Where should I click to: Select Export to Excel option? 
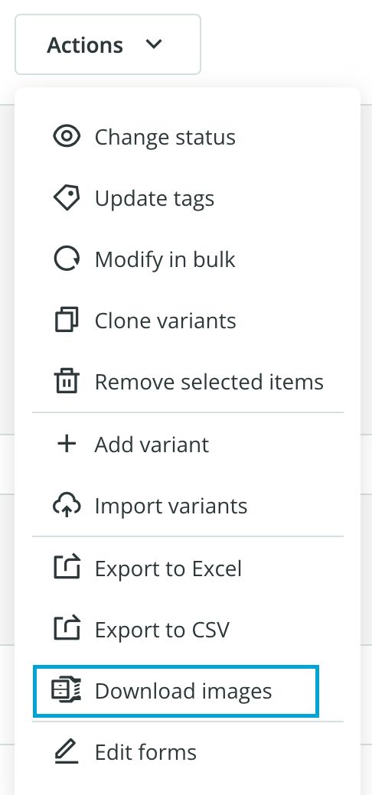(168, 569)
